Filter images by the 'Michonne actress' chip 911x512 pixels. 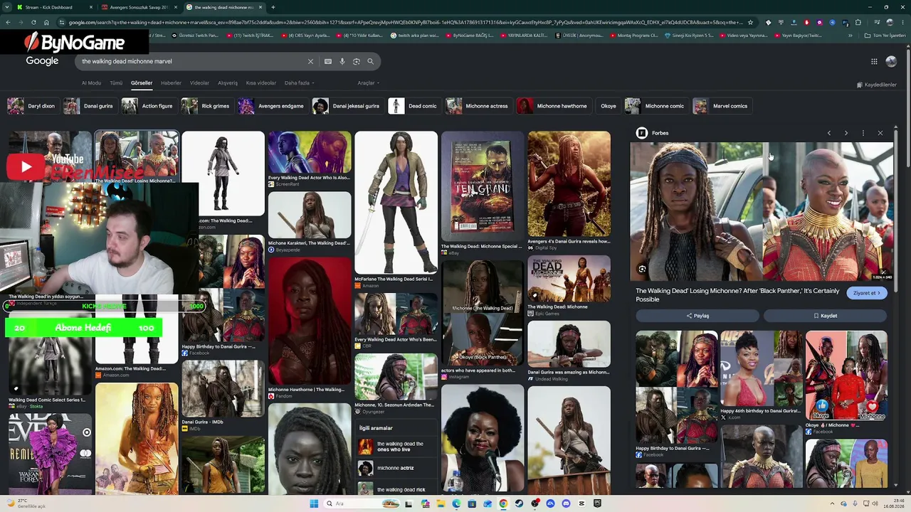pyautogui.click(x=478, y=106)
